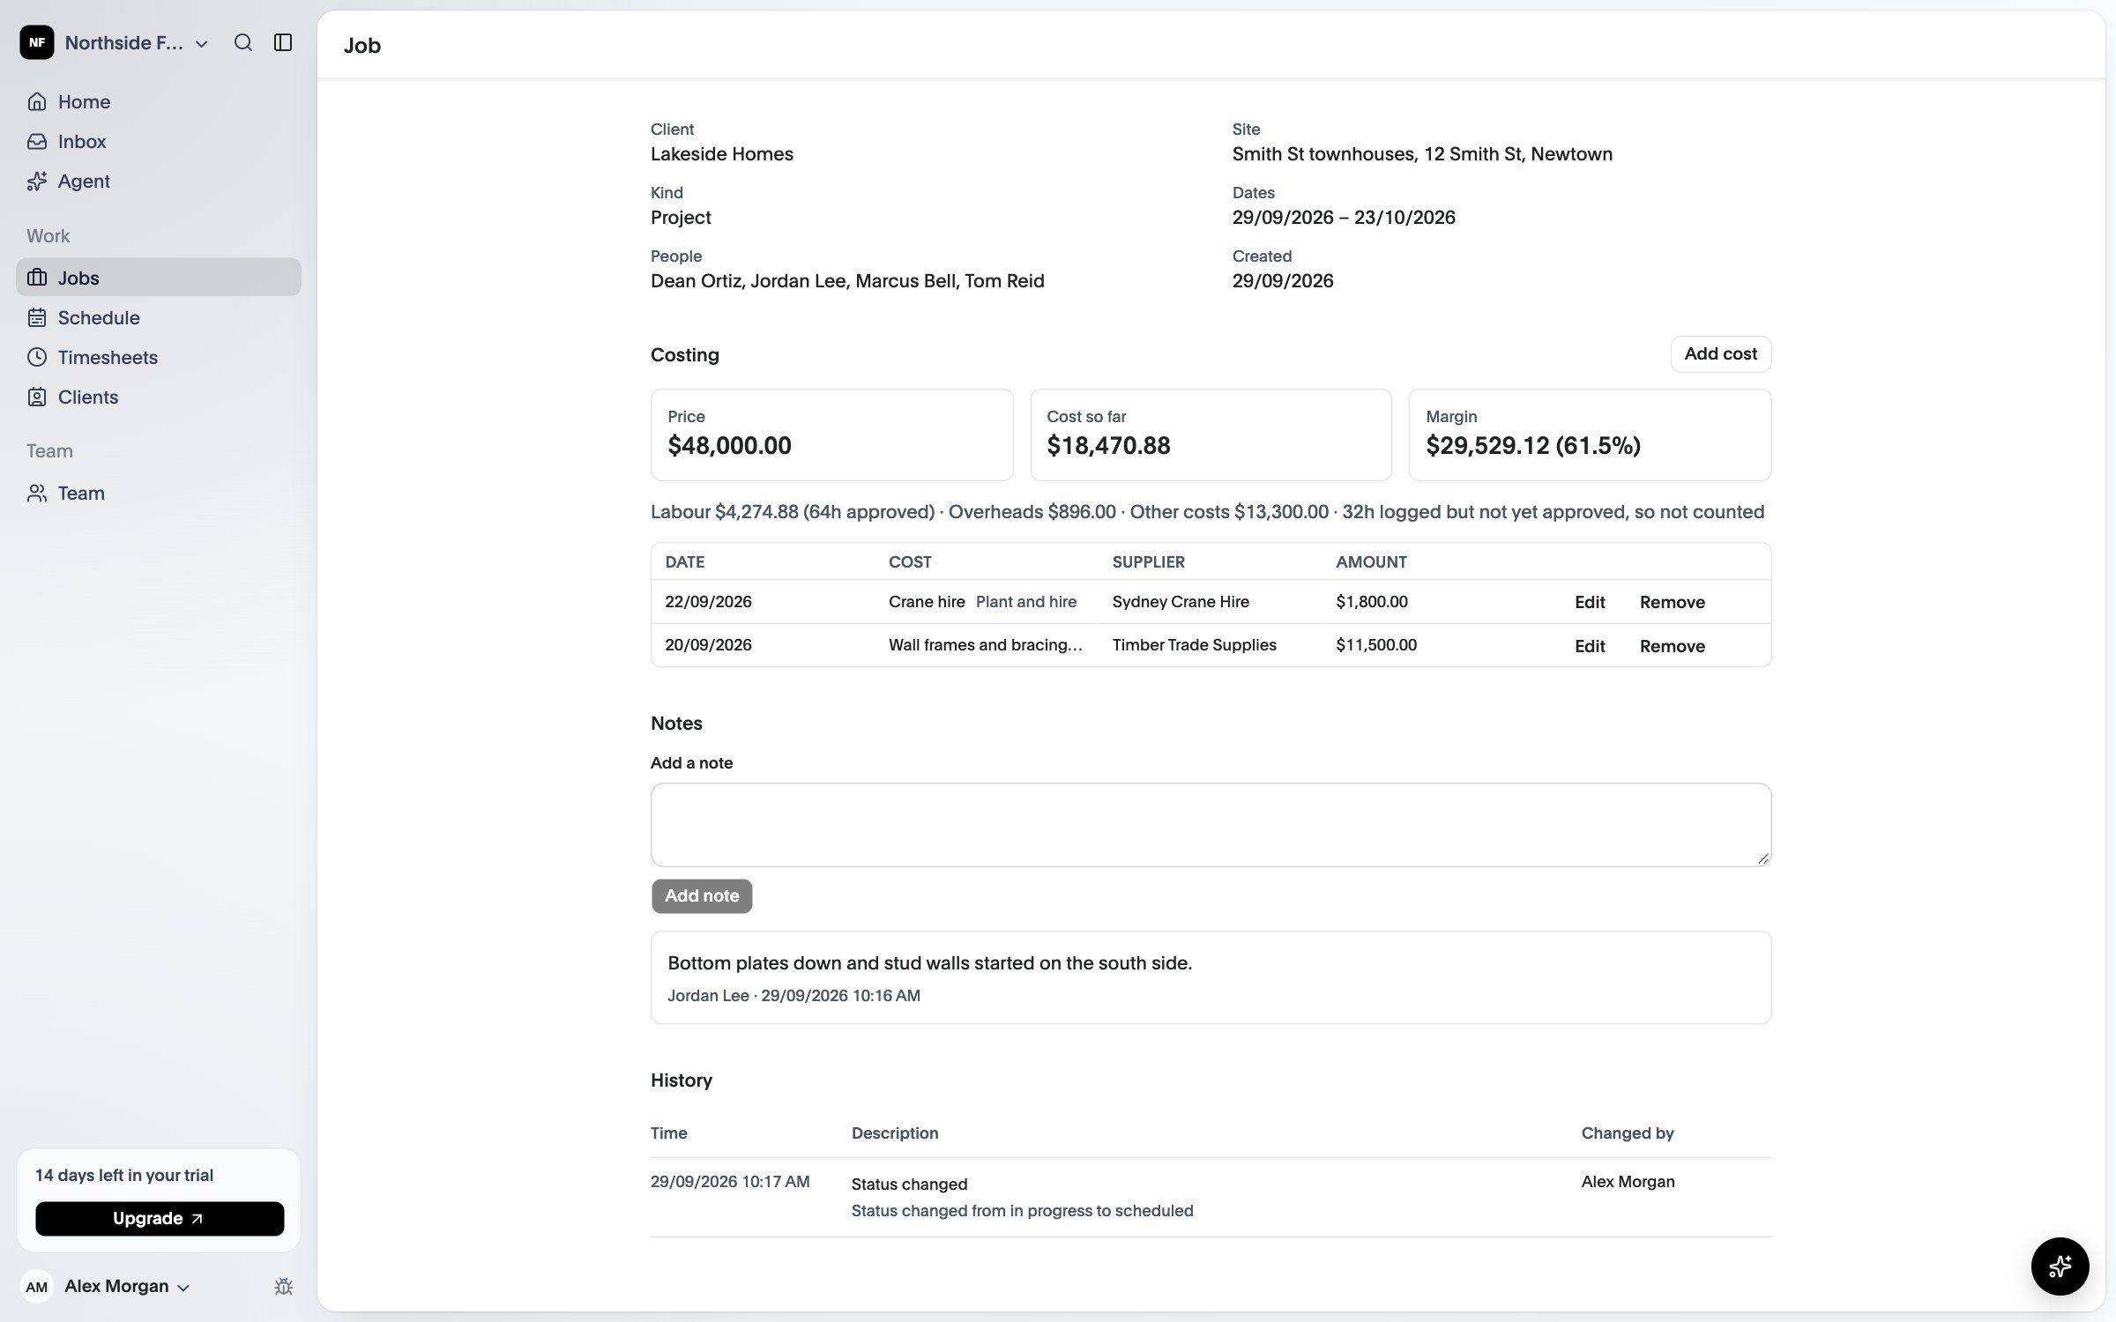Open Home from the sidebar
This screenshot has height=1322, width=2116.
(159, 101)
